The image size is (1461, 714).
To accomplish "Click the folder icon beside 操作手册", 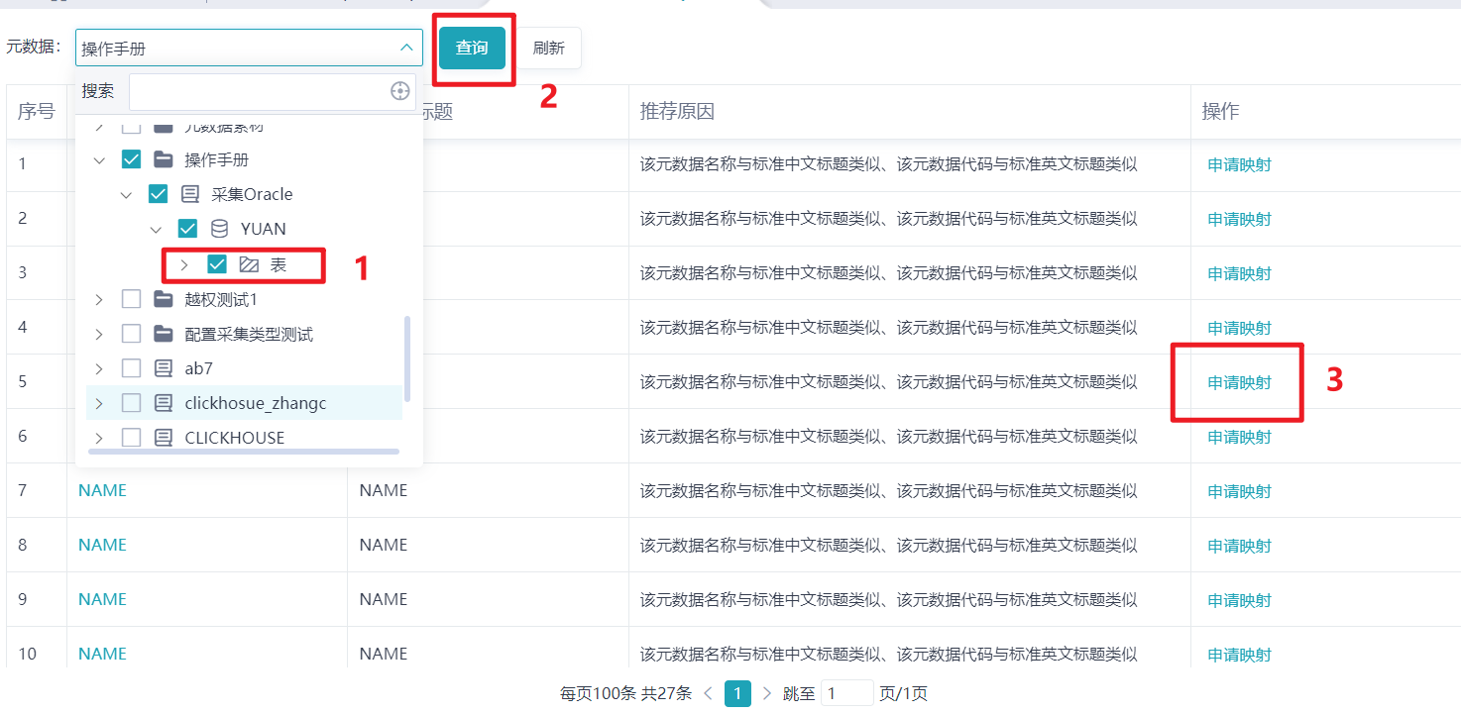I will tap(164, 159).
